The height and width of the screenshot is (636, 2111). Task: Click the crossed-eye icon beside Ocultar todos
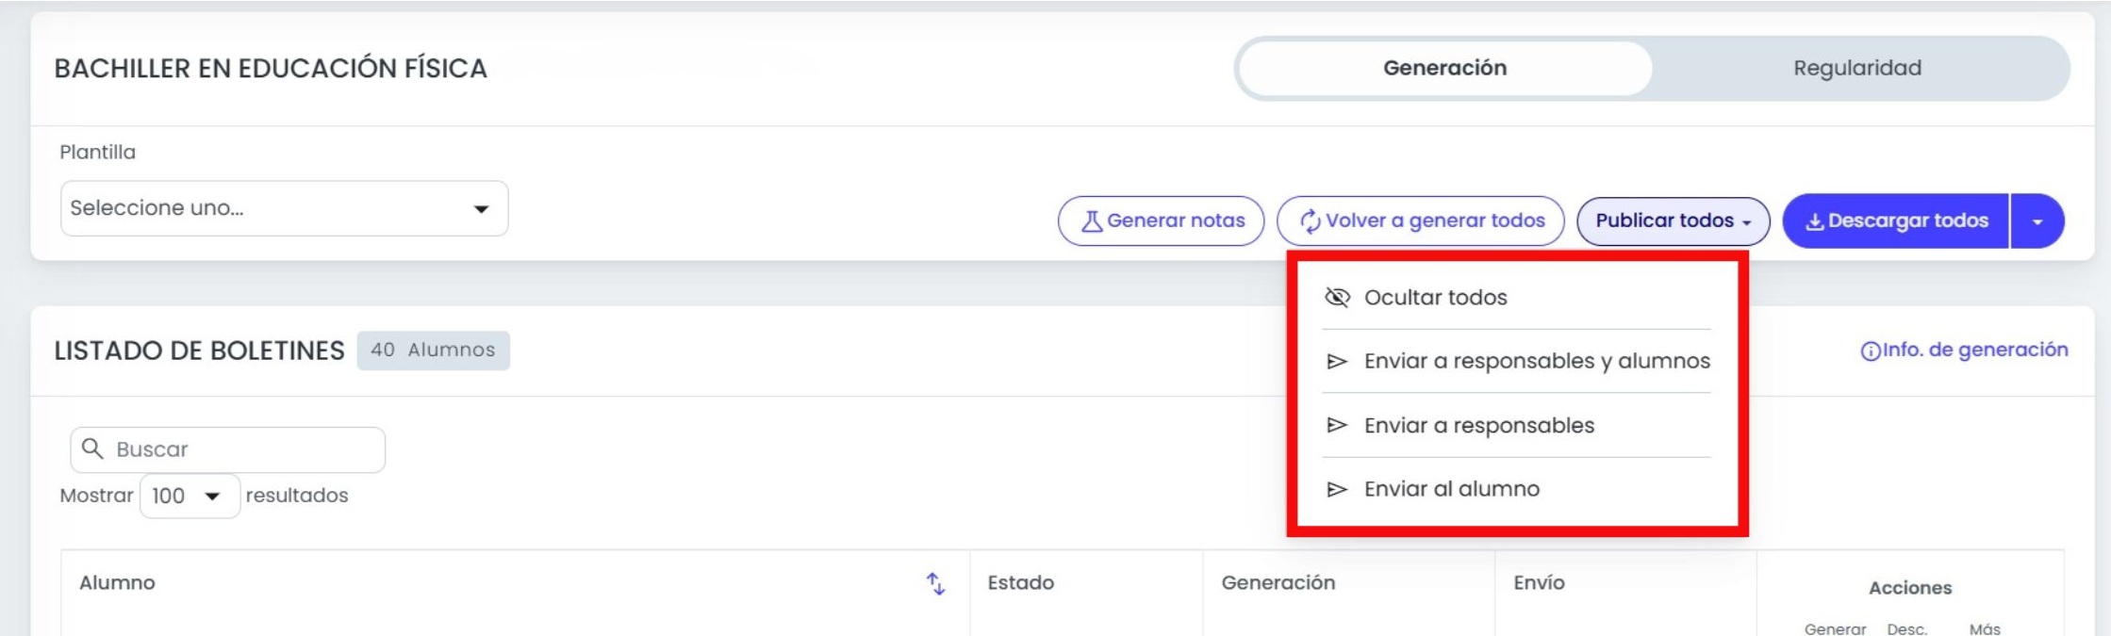coord(1337,298)
